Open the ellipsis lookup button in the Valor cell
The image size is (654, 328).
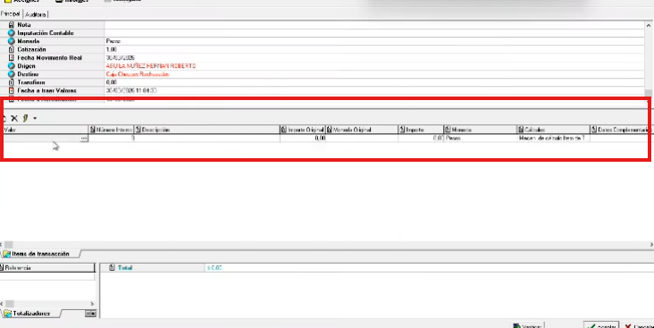click(84, 139)
